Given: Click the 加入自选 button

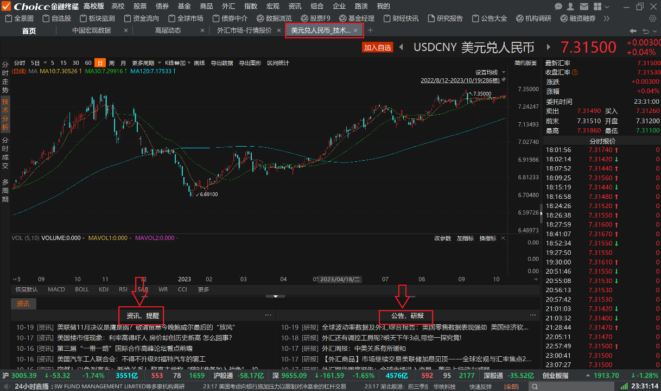Looking at the screenshot, I should (x=377, y=47).
